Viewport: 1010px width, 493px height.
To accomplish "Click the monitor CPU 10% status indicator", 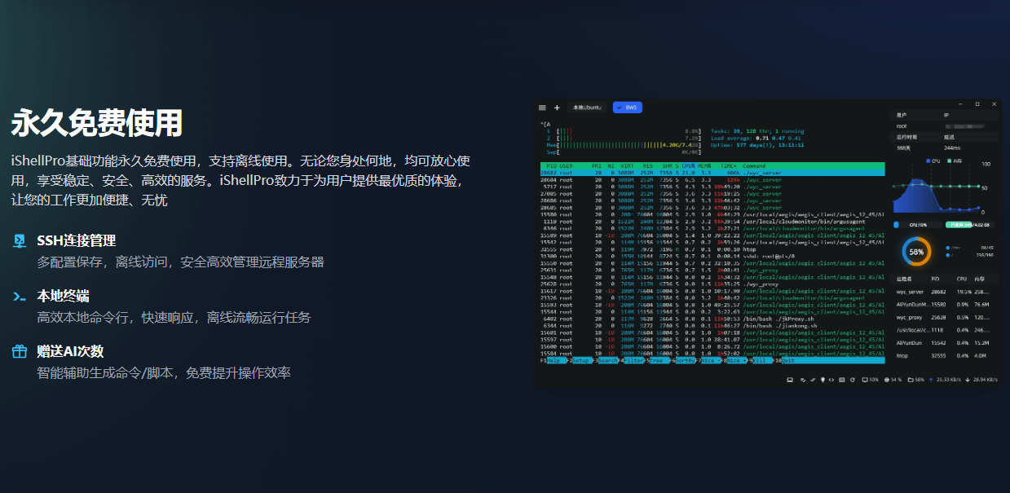I will 870,380.
